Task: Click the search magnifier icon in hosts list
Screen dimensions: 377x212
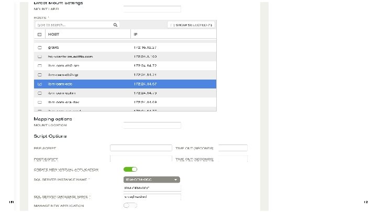Action: [115, 25]
